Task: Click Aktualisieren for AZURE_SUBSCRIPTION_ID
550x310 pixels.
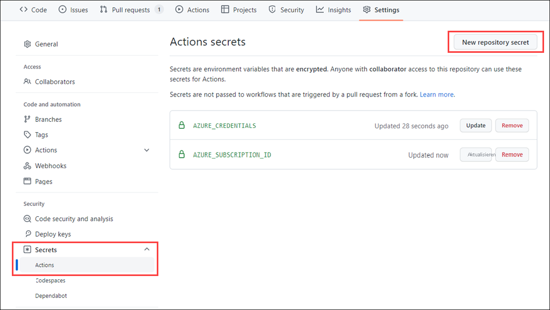Action: point(476,155)
